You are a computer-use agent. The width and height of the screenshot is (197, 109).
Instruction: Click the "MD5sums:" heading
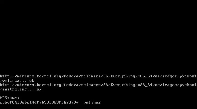(10, 98)
